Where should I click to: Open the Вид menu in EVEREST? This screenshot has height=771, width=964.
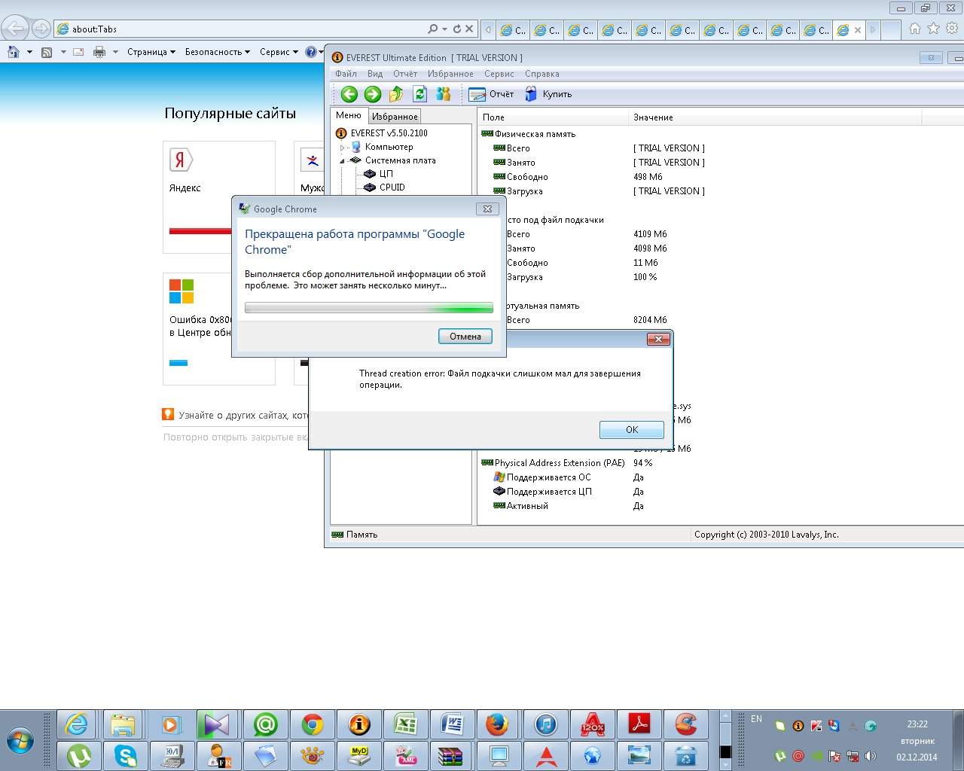(x=375, y=74)
